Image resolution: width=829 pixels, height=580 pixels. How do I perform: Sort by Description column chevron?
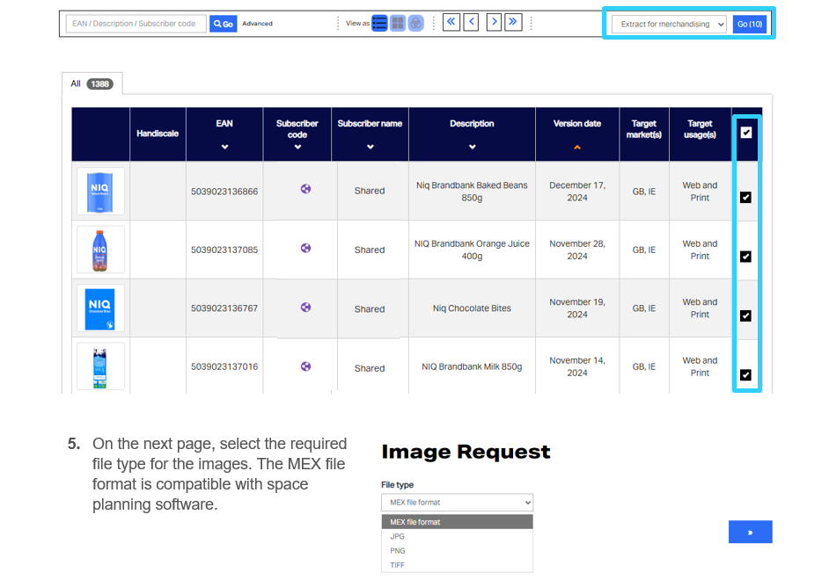click(x=472, y=147)
